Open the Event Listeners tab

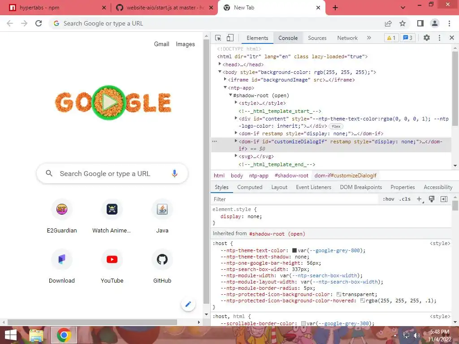pos(313,187)
